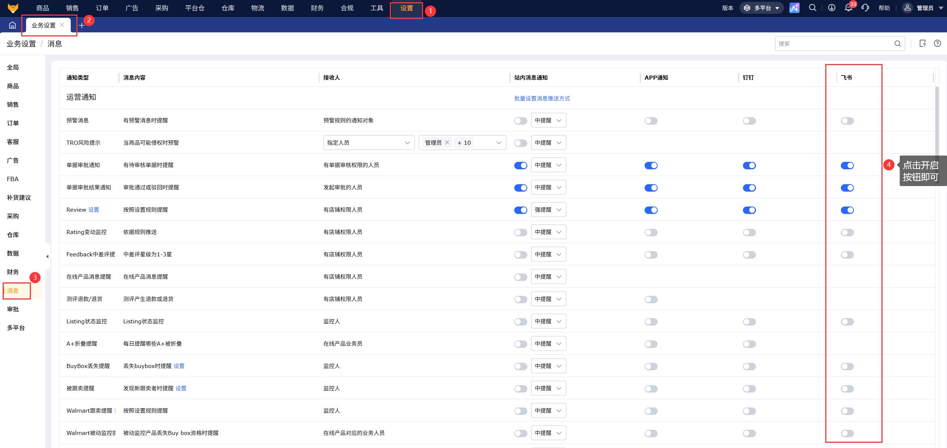Click the 多平台 layers icon
947x448 pixels.
coord(747,8)
